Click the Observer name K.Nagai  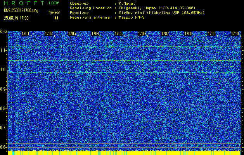(x=127, y=3)
